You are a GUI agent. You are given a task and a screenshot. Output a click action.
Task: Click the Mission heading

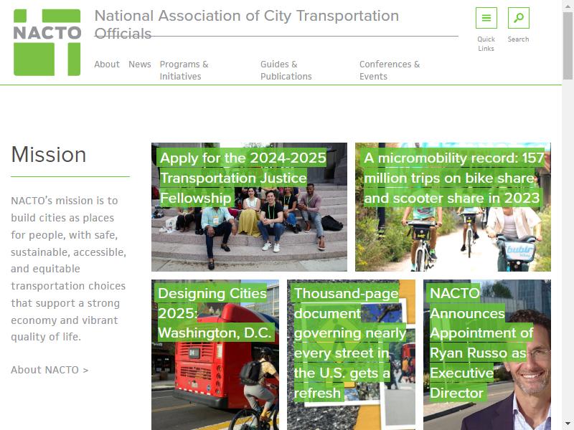pos(49,155)
